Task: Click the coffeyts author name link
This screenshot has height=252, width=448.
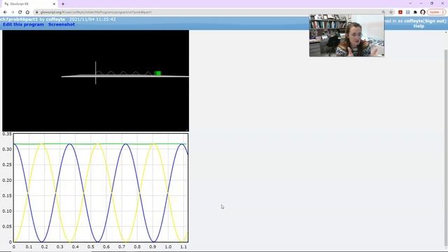Action: 55,19
